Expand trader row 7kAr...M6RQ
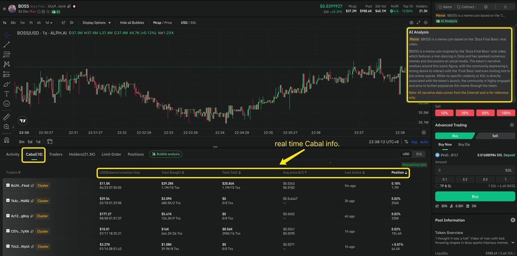517x256 pixels. pyautogui.click(x=8, y=201)
